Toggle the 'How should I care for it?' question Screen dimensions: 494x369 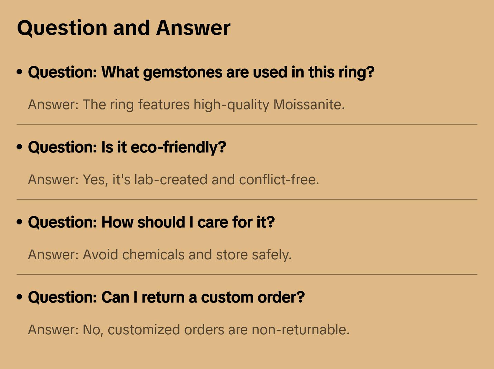click(x=151, y=222)
